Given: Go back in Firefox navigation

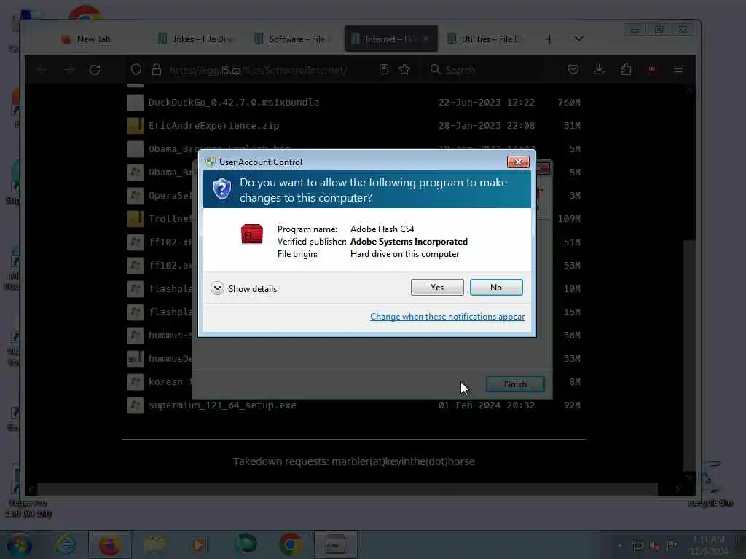Looking at the screenshot, I should 42,70.
